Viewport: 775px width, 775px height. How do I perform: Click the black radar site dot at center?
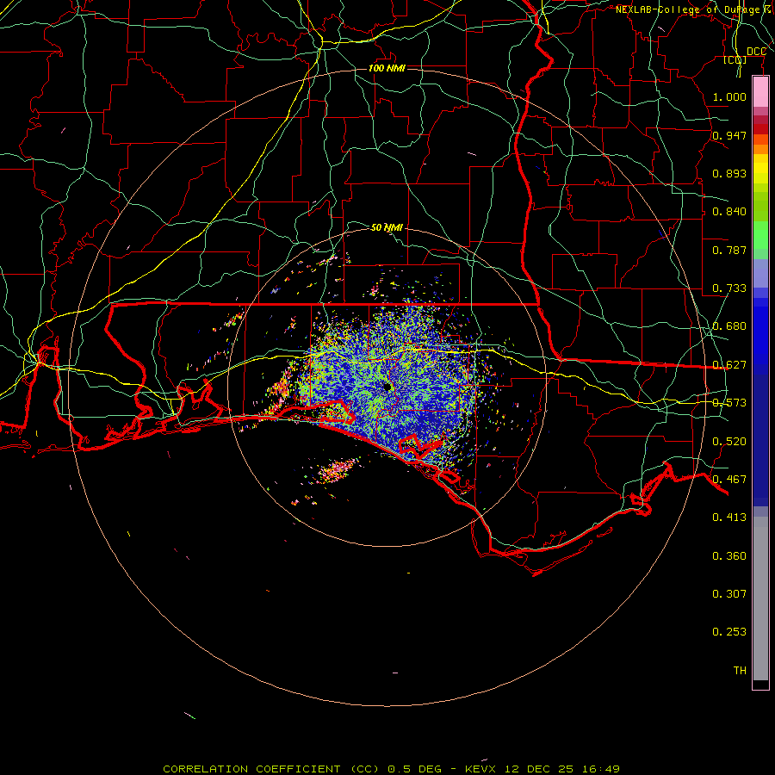click(387, 387)
